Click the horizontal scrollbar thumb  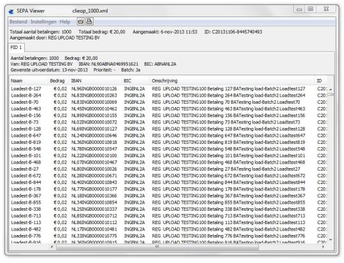(x=157, y=247)
